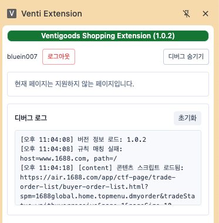Select the 규칙 매칭 실패 log line

coord(71,149)
